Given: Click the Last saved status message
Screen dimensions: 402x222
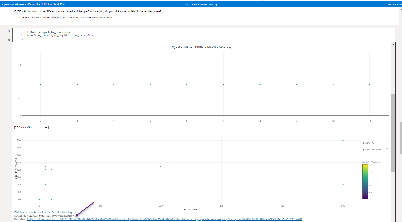Looking at the screenshot, I should (x=201, y=4).
